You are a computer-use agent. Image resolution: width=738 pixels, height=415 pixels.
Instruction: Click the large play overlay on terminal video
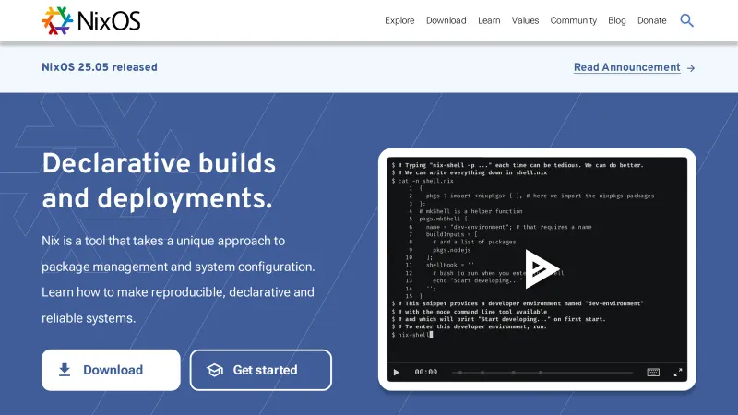click(x=542, y=267)
